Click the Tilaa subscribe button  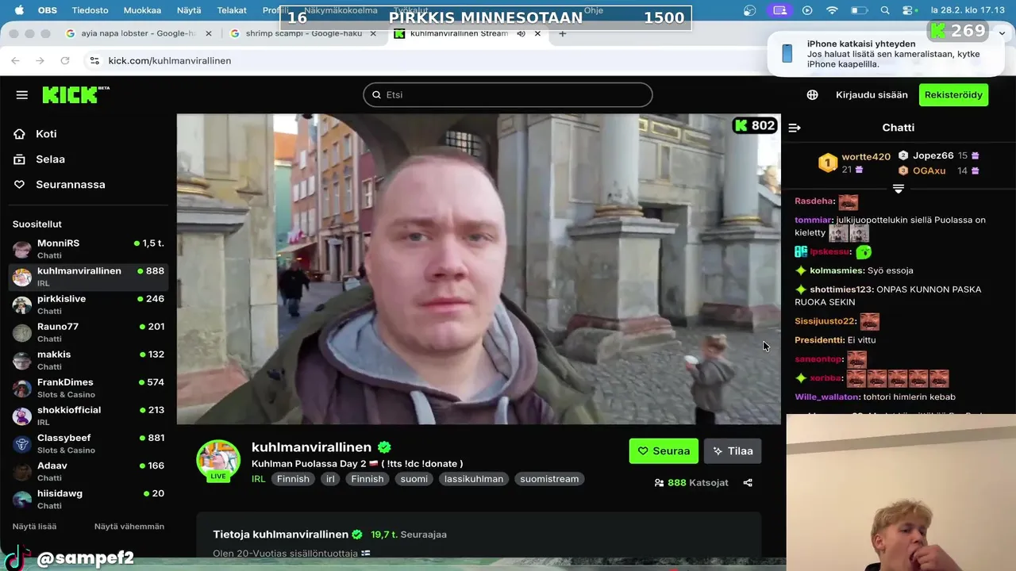point(733,451)
